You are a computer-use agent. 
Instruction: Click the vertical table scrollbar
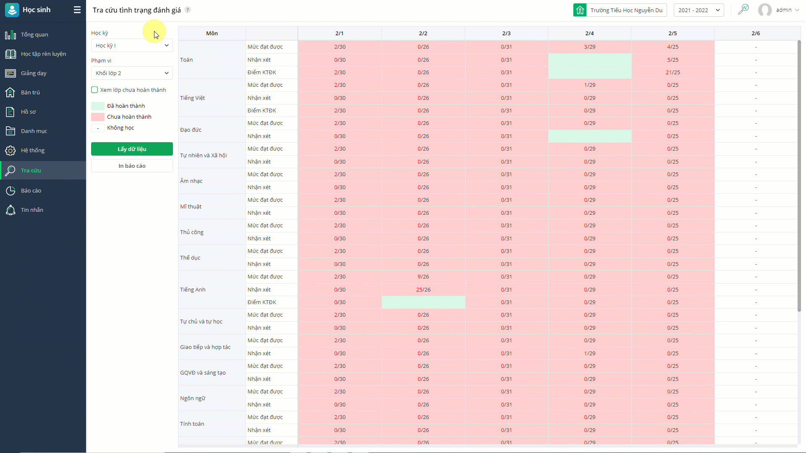tap(799, 176)
